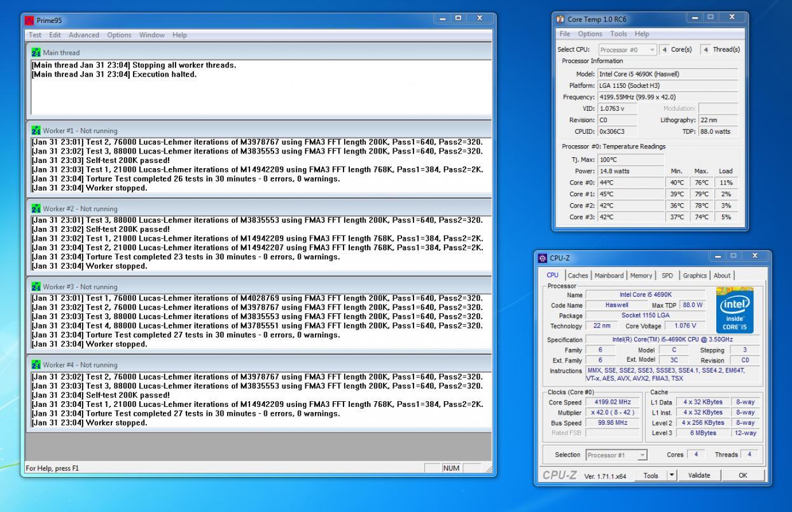This screenshot has height=512, width=792.
Task: Click the Power 14.8 watts field
Action: (630, 171)
